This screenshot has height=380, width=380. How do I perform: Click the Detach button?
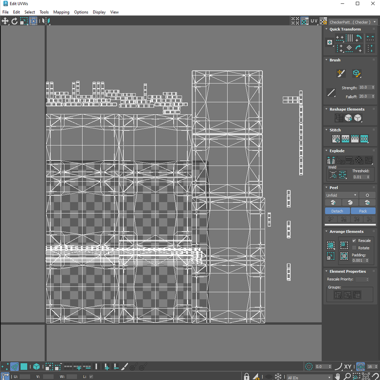pyautogui.click(x=337, y=211)
